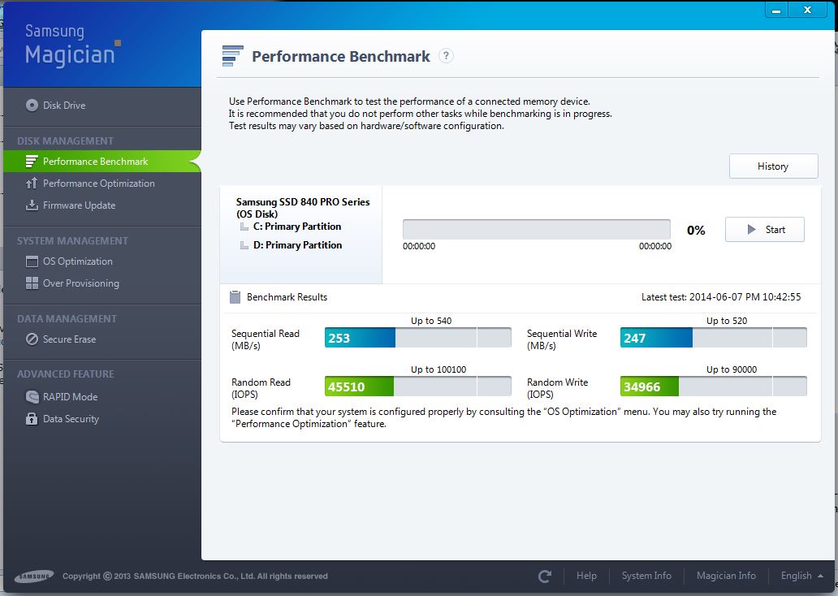Screen dimensions: 838x596
Task: Click the Over Provisioning grid icon
Action: click(x=32, y=283)
